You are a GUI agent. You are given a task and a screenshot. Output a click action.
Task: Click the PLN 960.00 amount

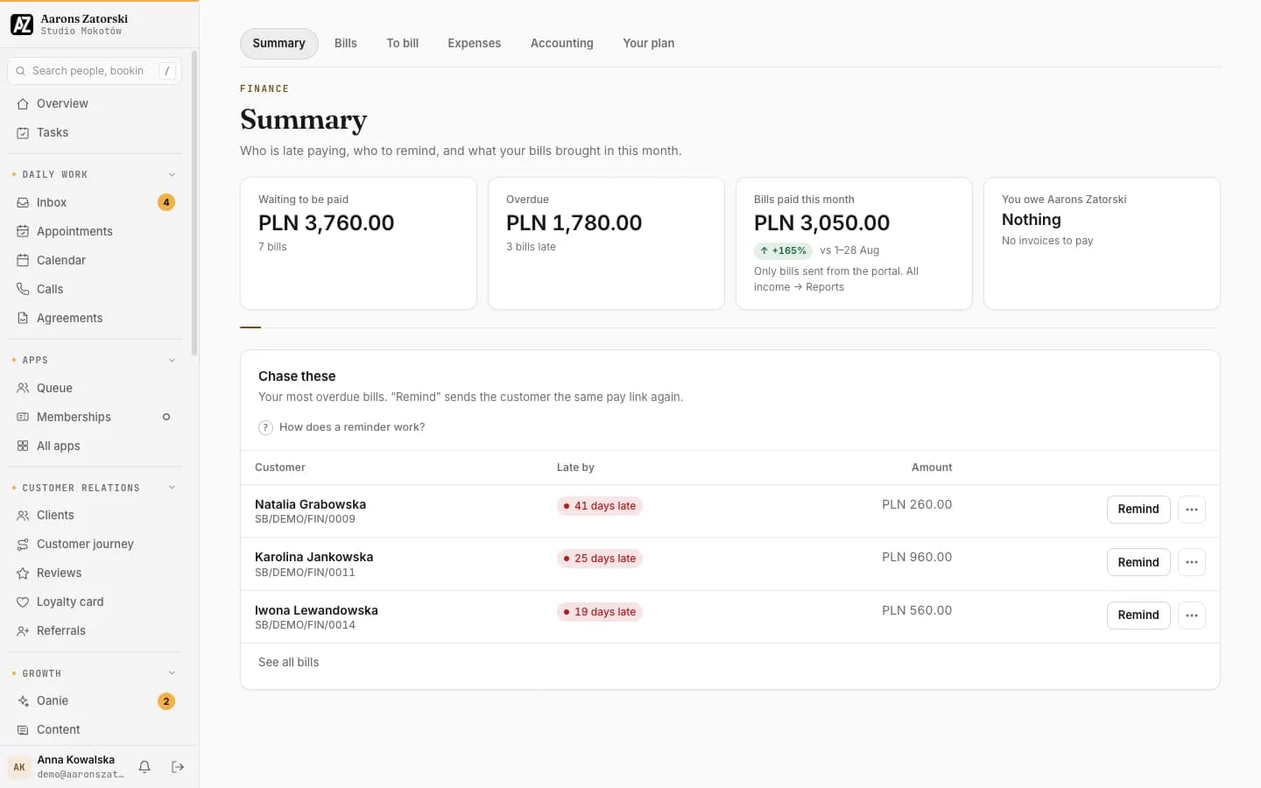[917, 557]
